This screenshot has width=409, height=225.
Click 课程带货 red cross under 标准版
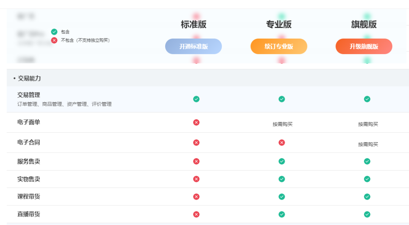coord(197,197)
